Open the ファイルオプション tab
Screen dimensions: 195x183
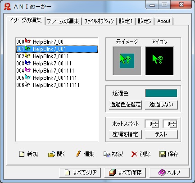pyautogui.click(x=99, y=21)
